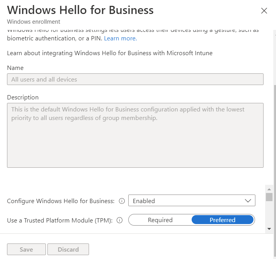Show info for Trusted Platform Module setting
The image size is (276, 259).
tap(119, 220)
